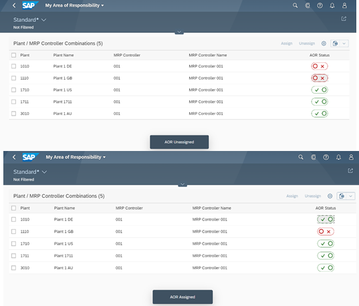Toggle AOR status for plant 1710 in lower table

tap(326, 243)
